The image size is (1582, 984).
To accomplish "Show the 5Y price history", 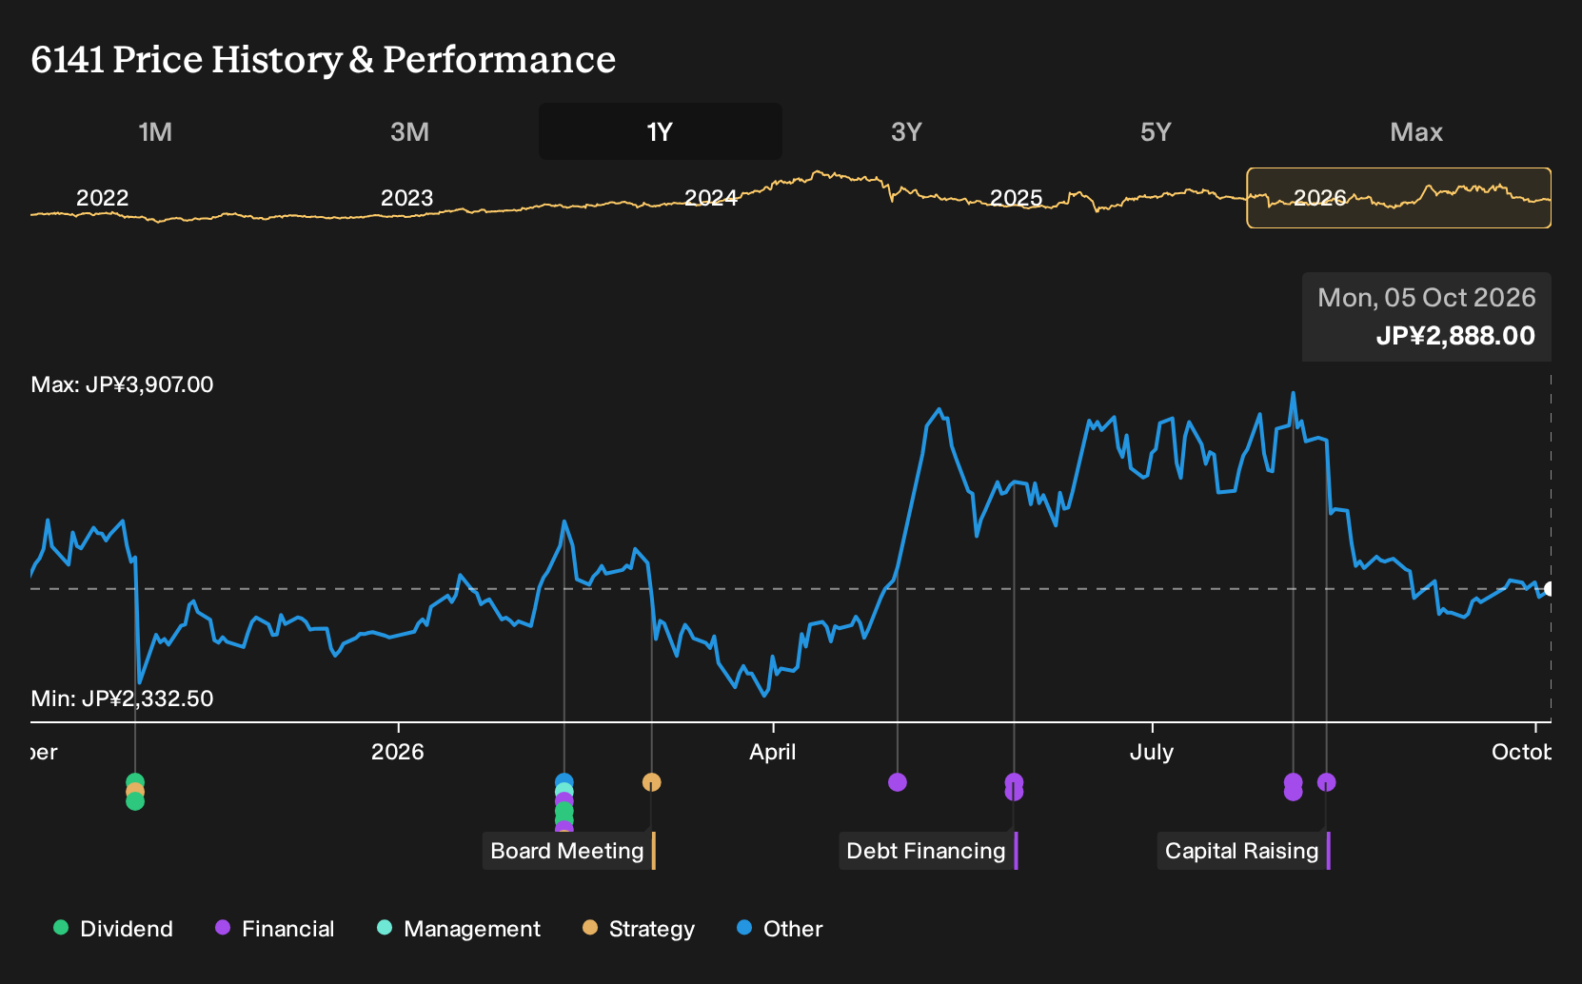I will pos(1156,131).
